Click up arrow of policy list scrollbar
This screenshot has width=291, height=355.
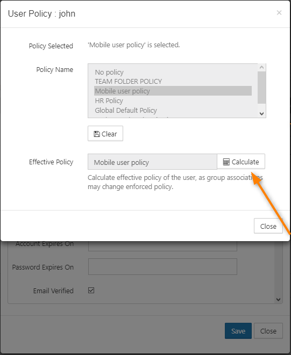[x=262, y=67]
